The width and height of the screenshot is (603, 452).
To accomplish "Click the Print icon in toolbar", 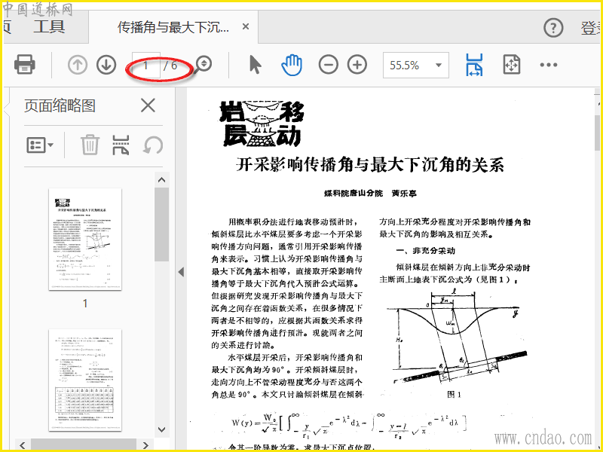I will point(25,64).
